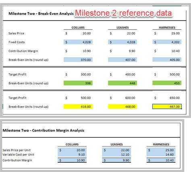Click green Collars 398 units cell
This screenshot has width=191, height=172.
coord(78,83)
